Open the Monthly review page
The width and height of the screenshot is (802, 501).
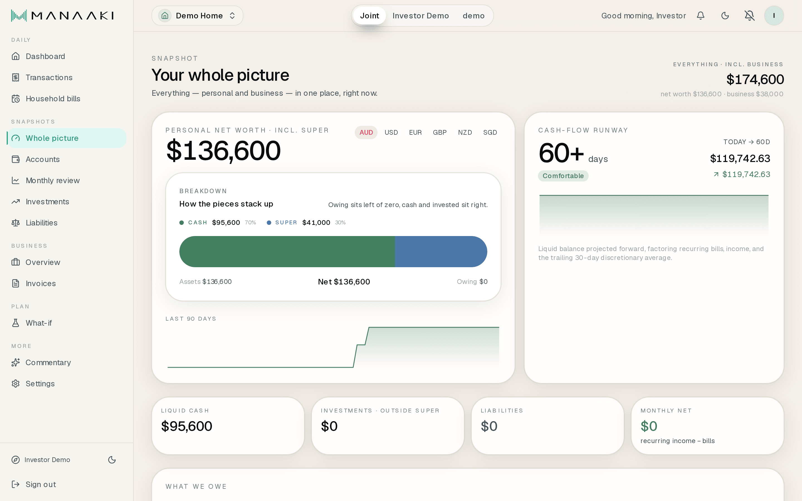point(66,181)
